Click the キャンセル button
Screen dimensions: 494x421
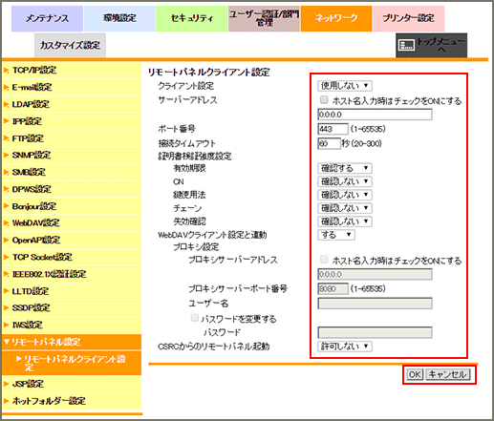[447, 374]
